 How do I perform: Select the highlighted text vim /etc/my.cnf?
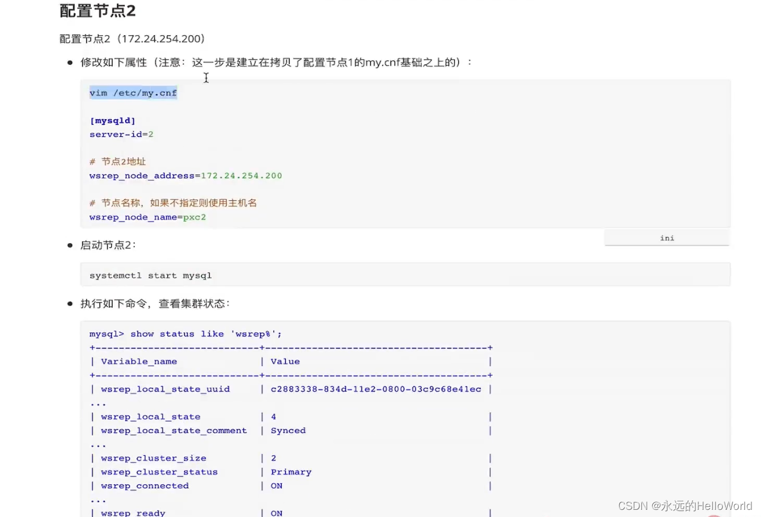[132, 93]
